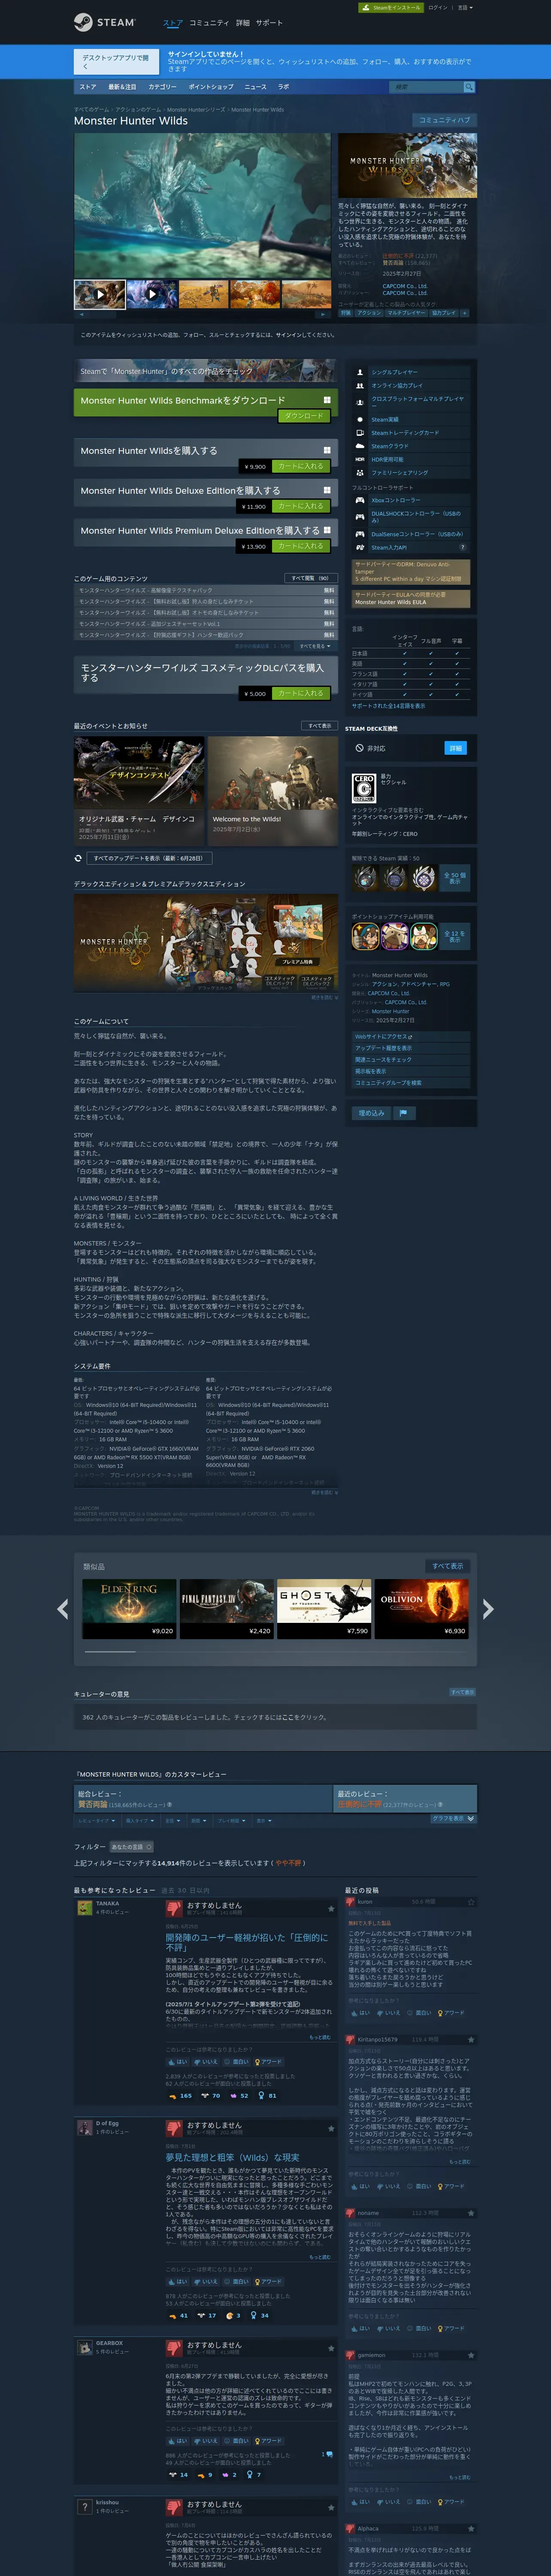Mark TANAKA's review as funny (面白い)
Viewport: 551px width, 2576px height.
coord(237,2062)
